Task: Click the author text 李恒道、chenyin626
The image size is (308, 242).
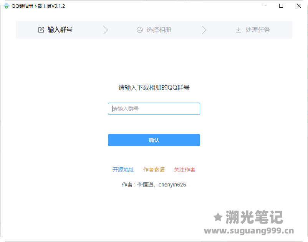Action: (x=161, y=185)
